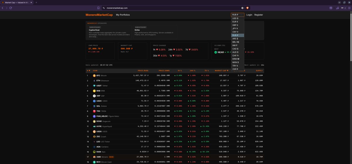
Task: Select the Market Cap browser tab
Action: 17,2
